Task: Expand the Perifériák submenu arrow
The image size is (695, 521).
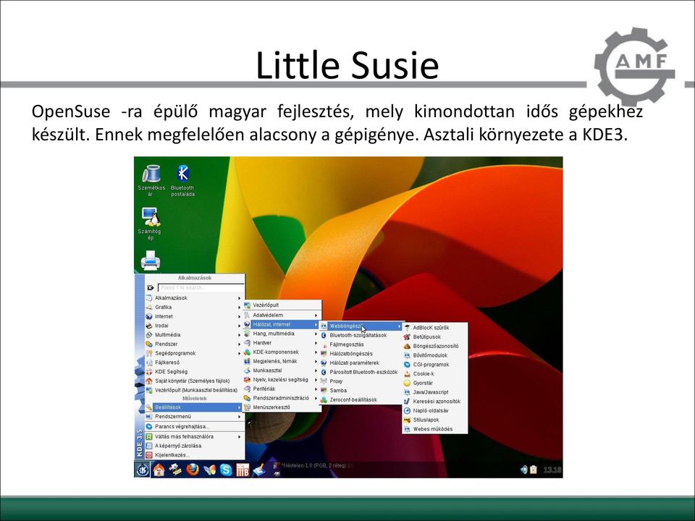Action: (x=316, y=389)
